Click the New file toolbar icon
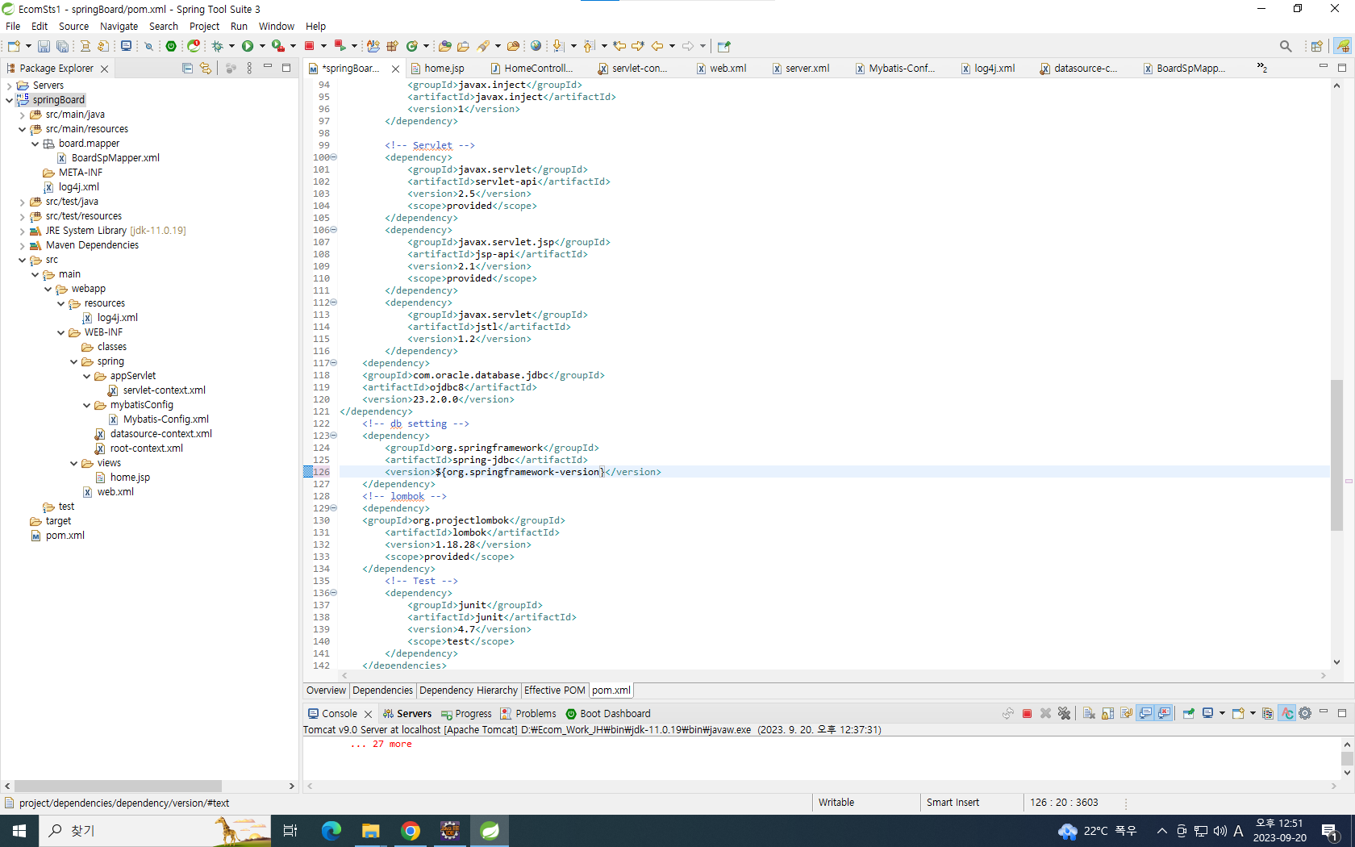Viewport: 1355px width, 847px height. (14, 46)
